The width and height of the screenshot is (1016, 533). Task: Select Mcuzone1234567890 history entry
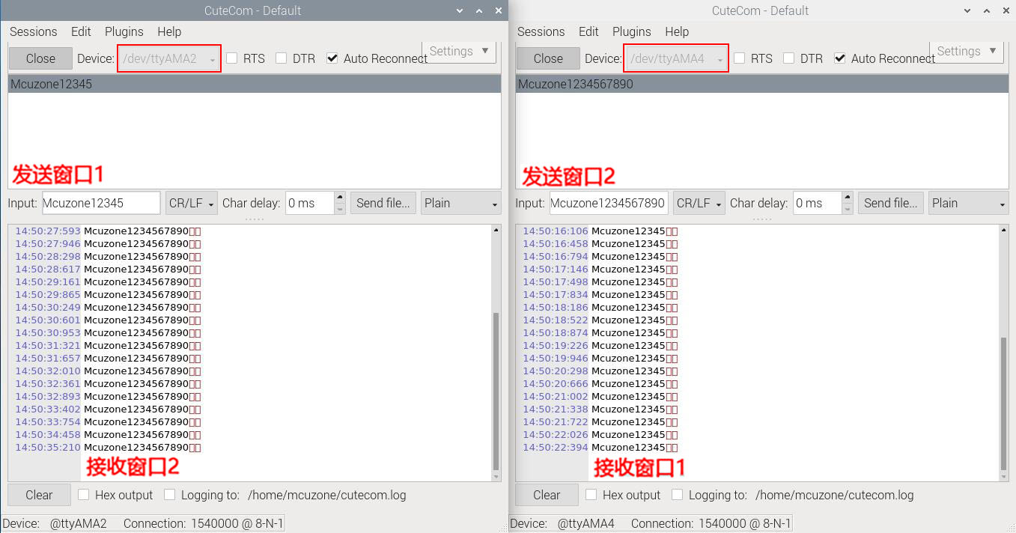(x=762, y=84)
